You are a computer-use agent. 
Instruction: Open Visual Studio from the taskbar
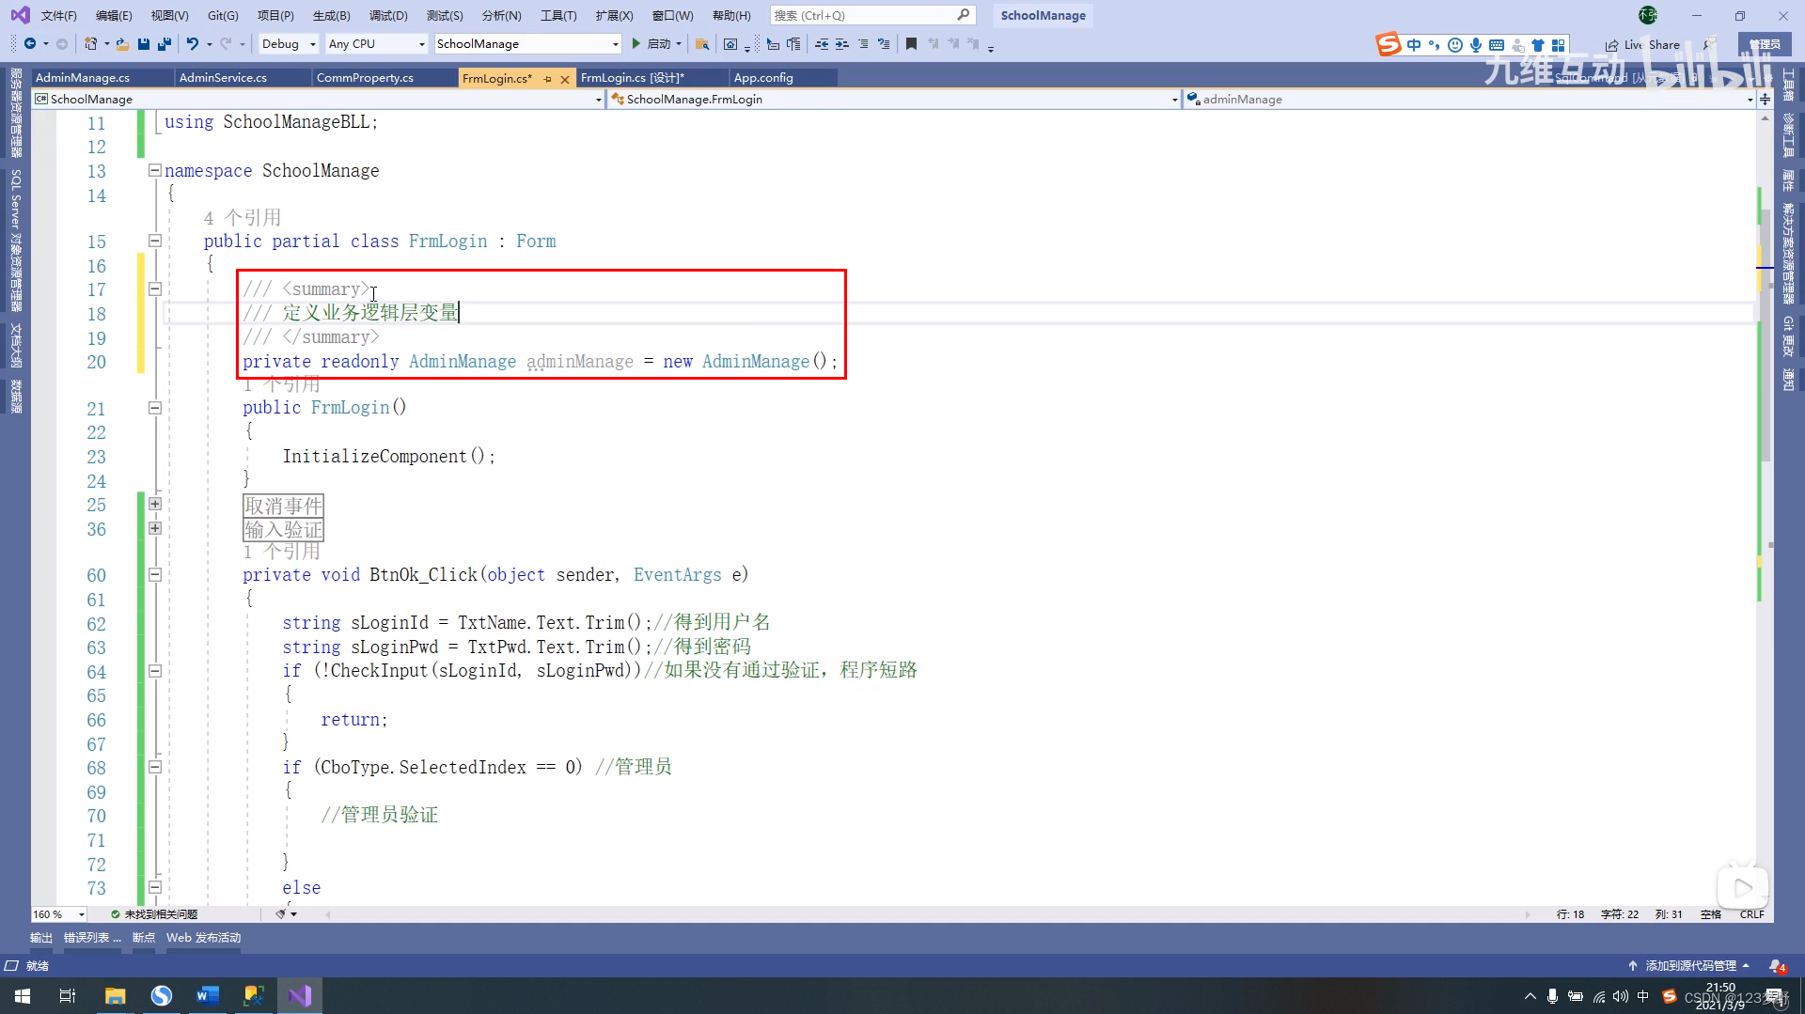pyautogui.click(x=300, y=995)
